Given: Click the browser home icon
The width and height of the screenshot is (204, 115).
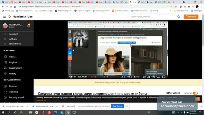Looking at the screenshot, I should [x=15, y=7].
